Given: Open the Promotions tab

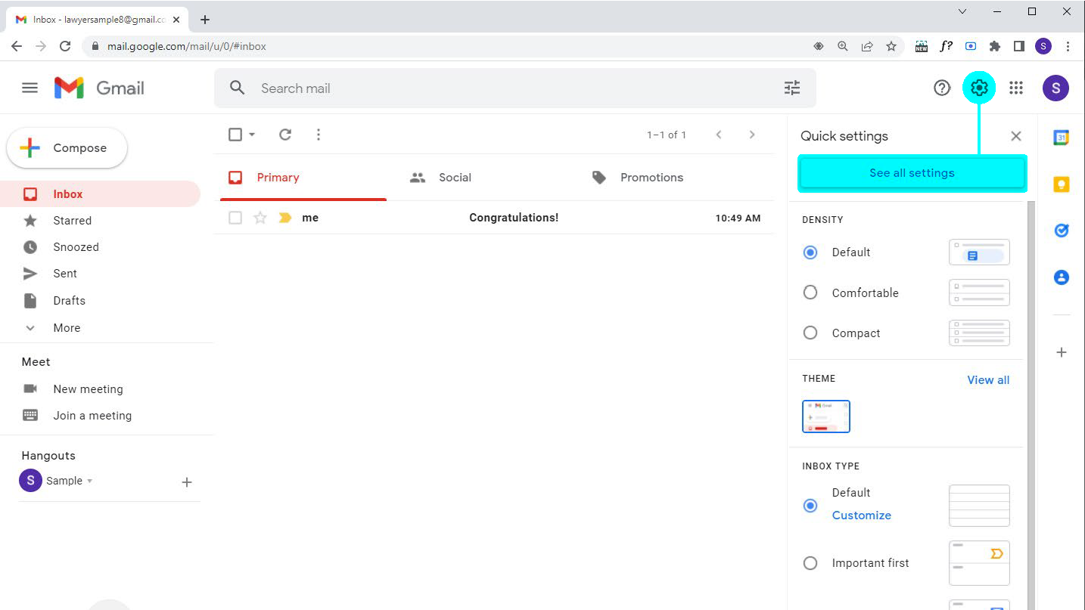Looking at the screenshot, I should 651,177.
